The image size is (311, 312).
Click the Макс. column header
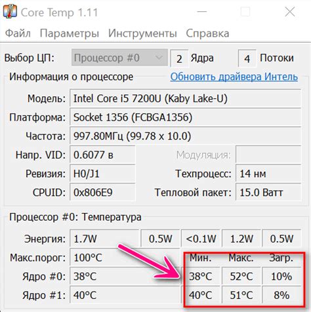[241, 258]
